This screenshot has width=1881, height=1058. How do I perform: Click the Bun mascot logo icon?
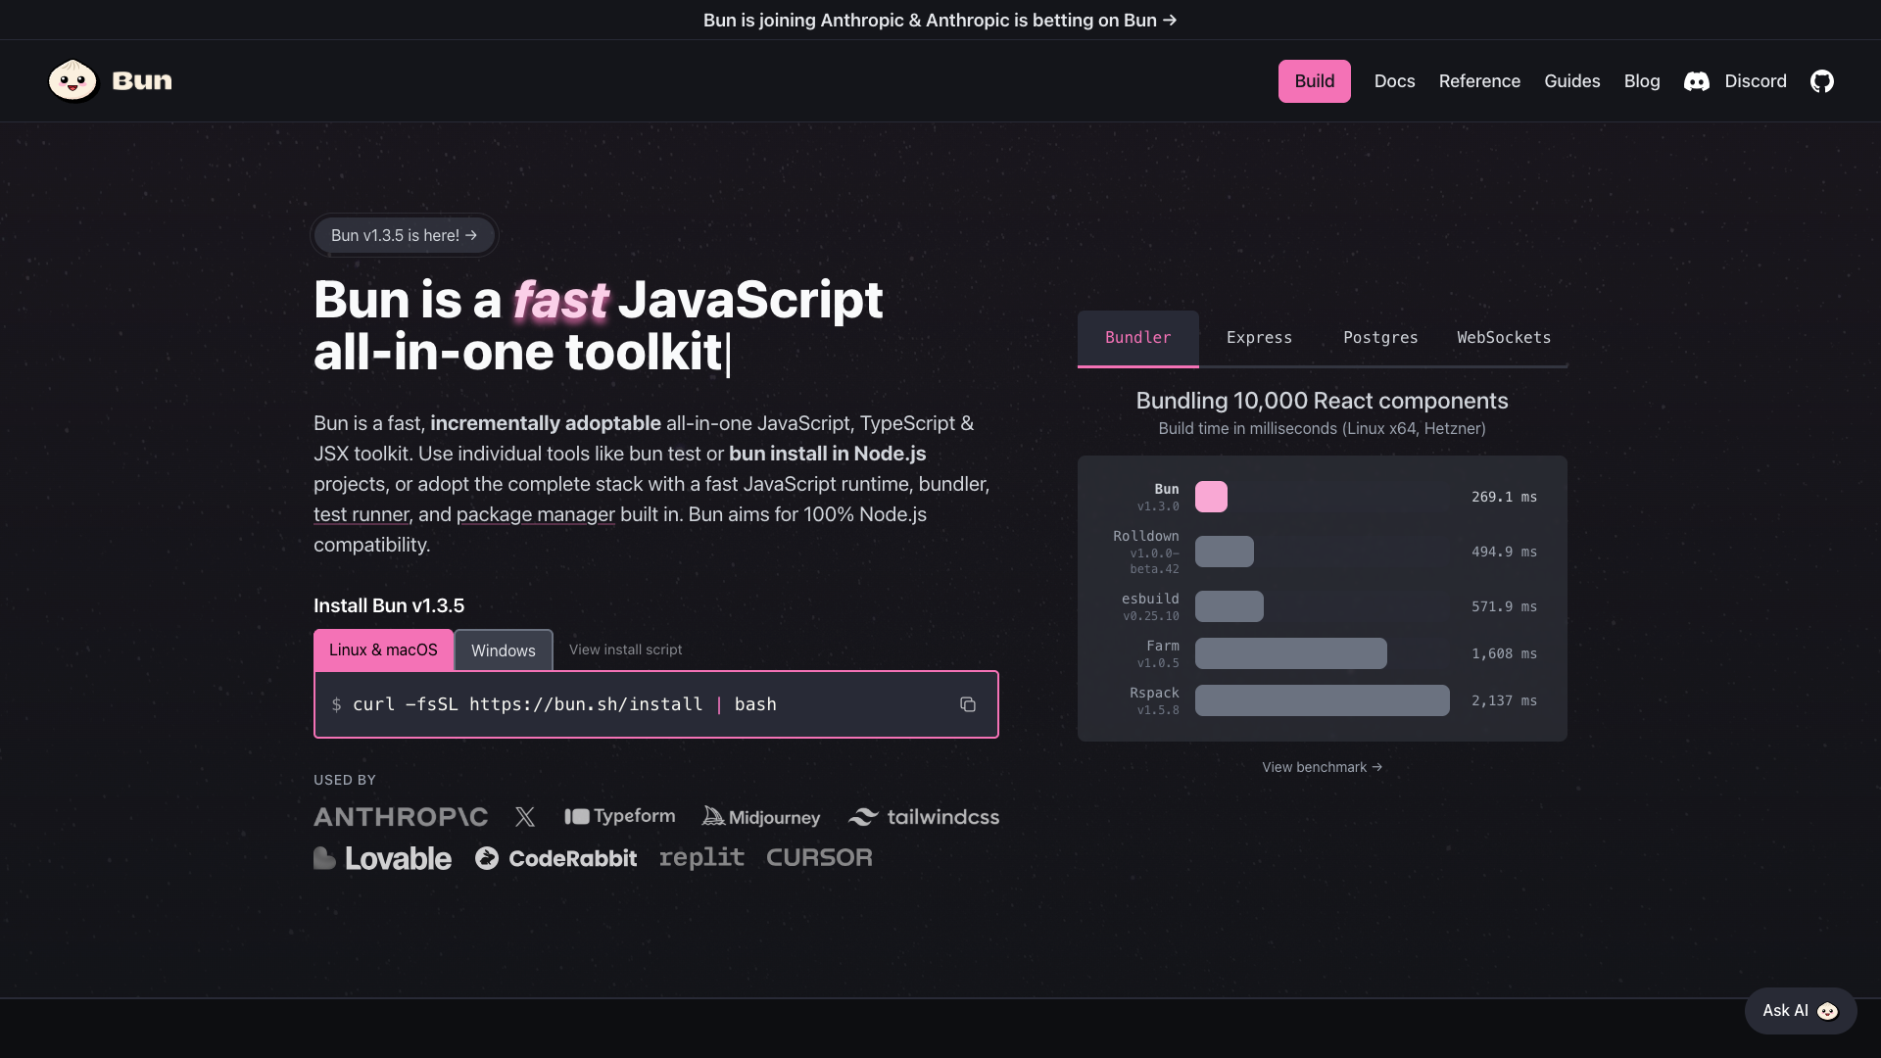72,80
